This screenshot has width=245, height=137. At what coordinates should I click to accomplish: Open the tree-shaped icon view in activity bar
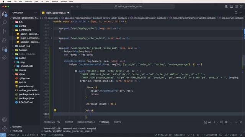(x=4, y=58)
